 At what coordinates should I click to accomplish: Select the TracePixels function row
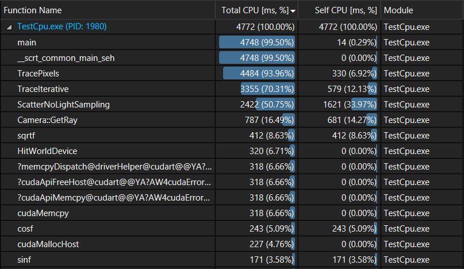tap(232, 74)
